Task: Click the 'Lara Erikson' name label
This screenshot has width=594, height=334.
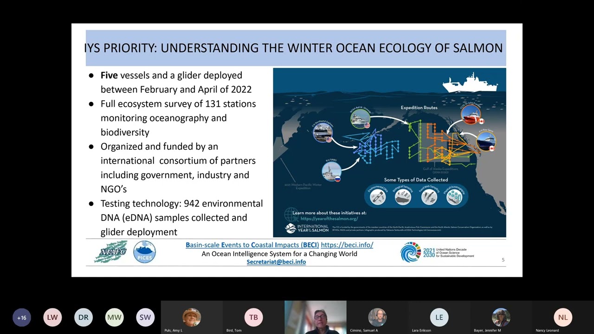Action: point(421,330)
